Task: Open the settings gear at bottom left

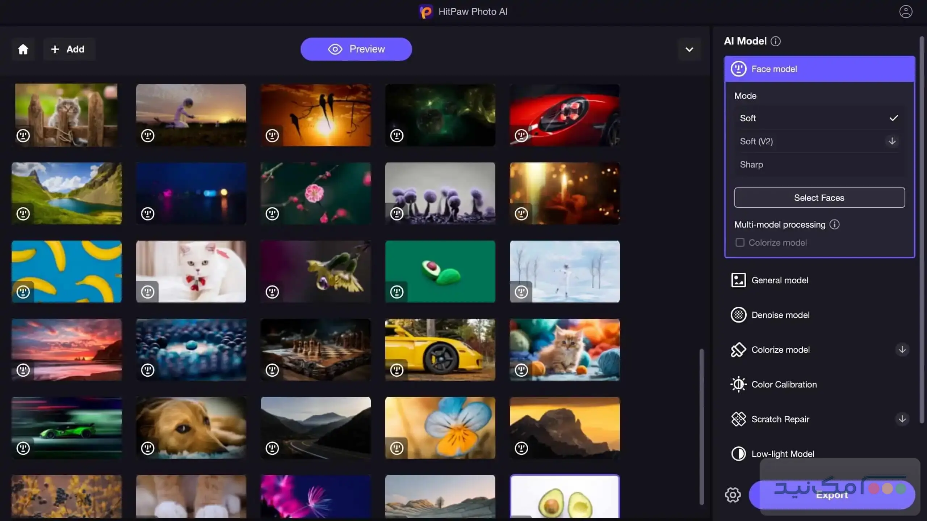Action: point(733,495)
